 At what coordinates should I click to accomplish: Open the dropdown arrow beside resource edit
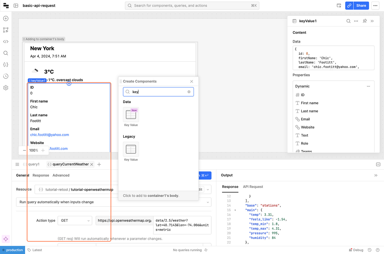pyautogui.click(x=208, y=190)
